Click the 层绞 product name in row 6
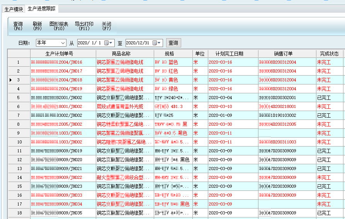This screenshot has width=345, height=219. coord(125,106)
